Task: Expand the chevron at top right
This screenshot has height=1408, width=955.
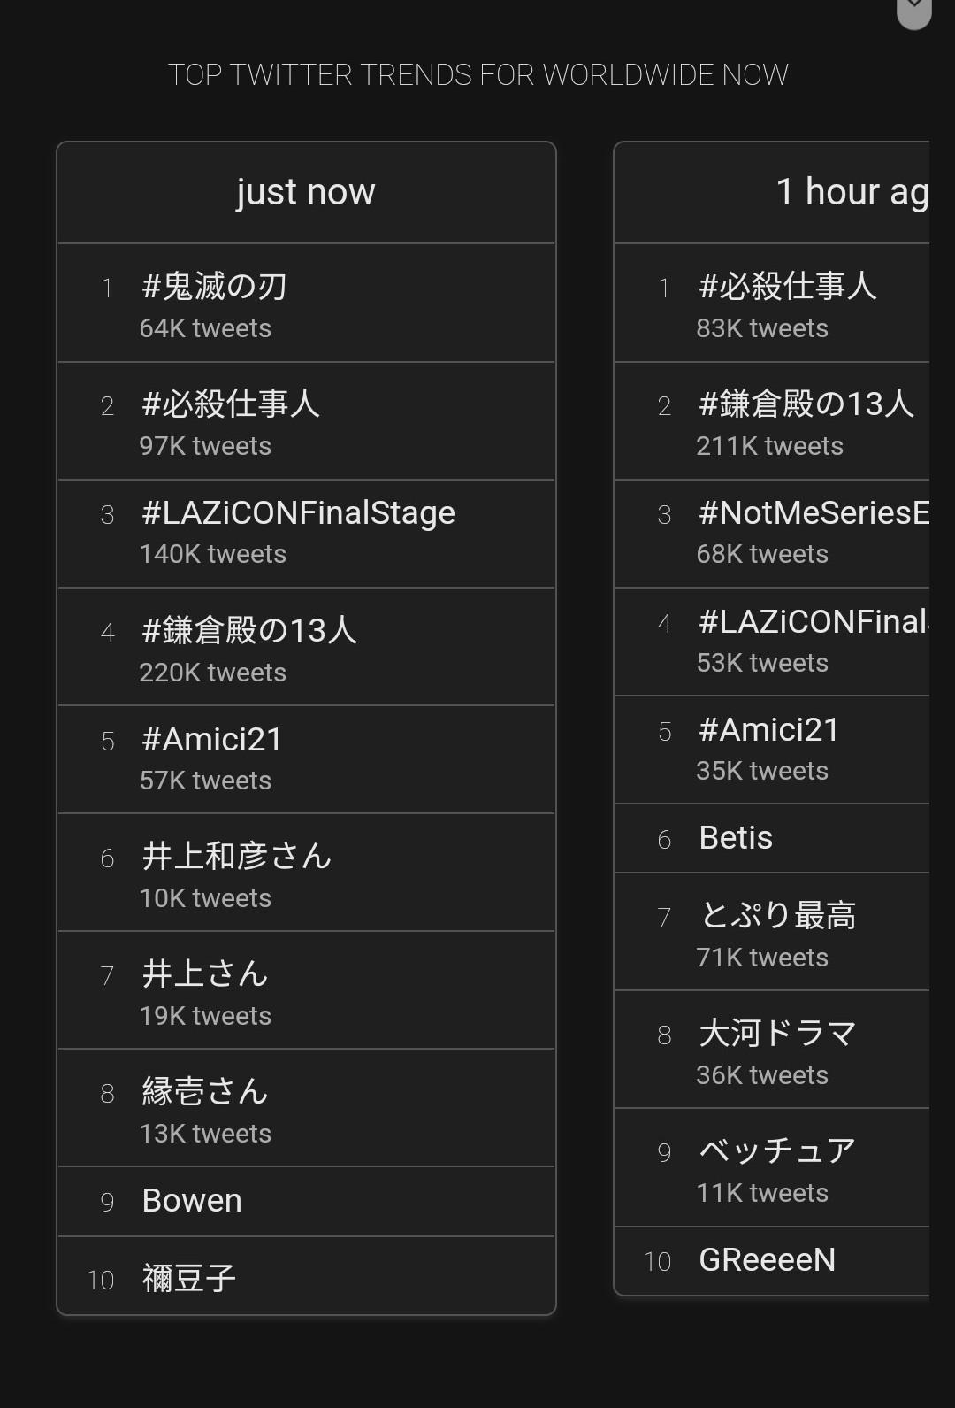Action: coord(914,9)
